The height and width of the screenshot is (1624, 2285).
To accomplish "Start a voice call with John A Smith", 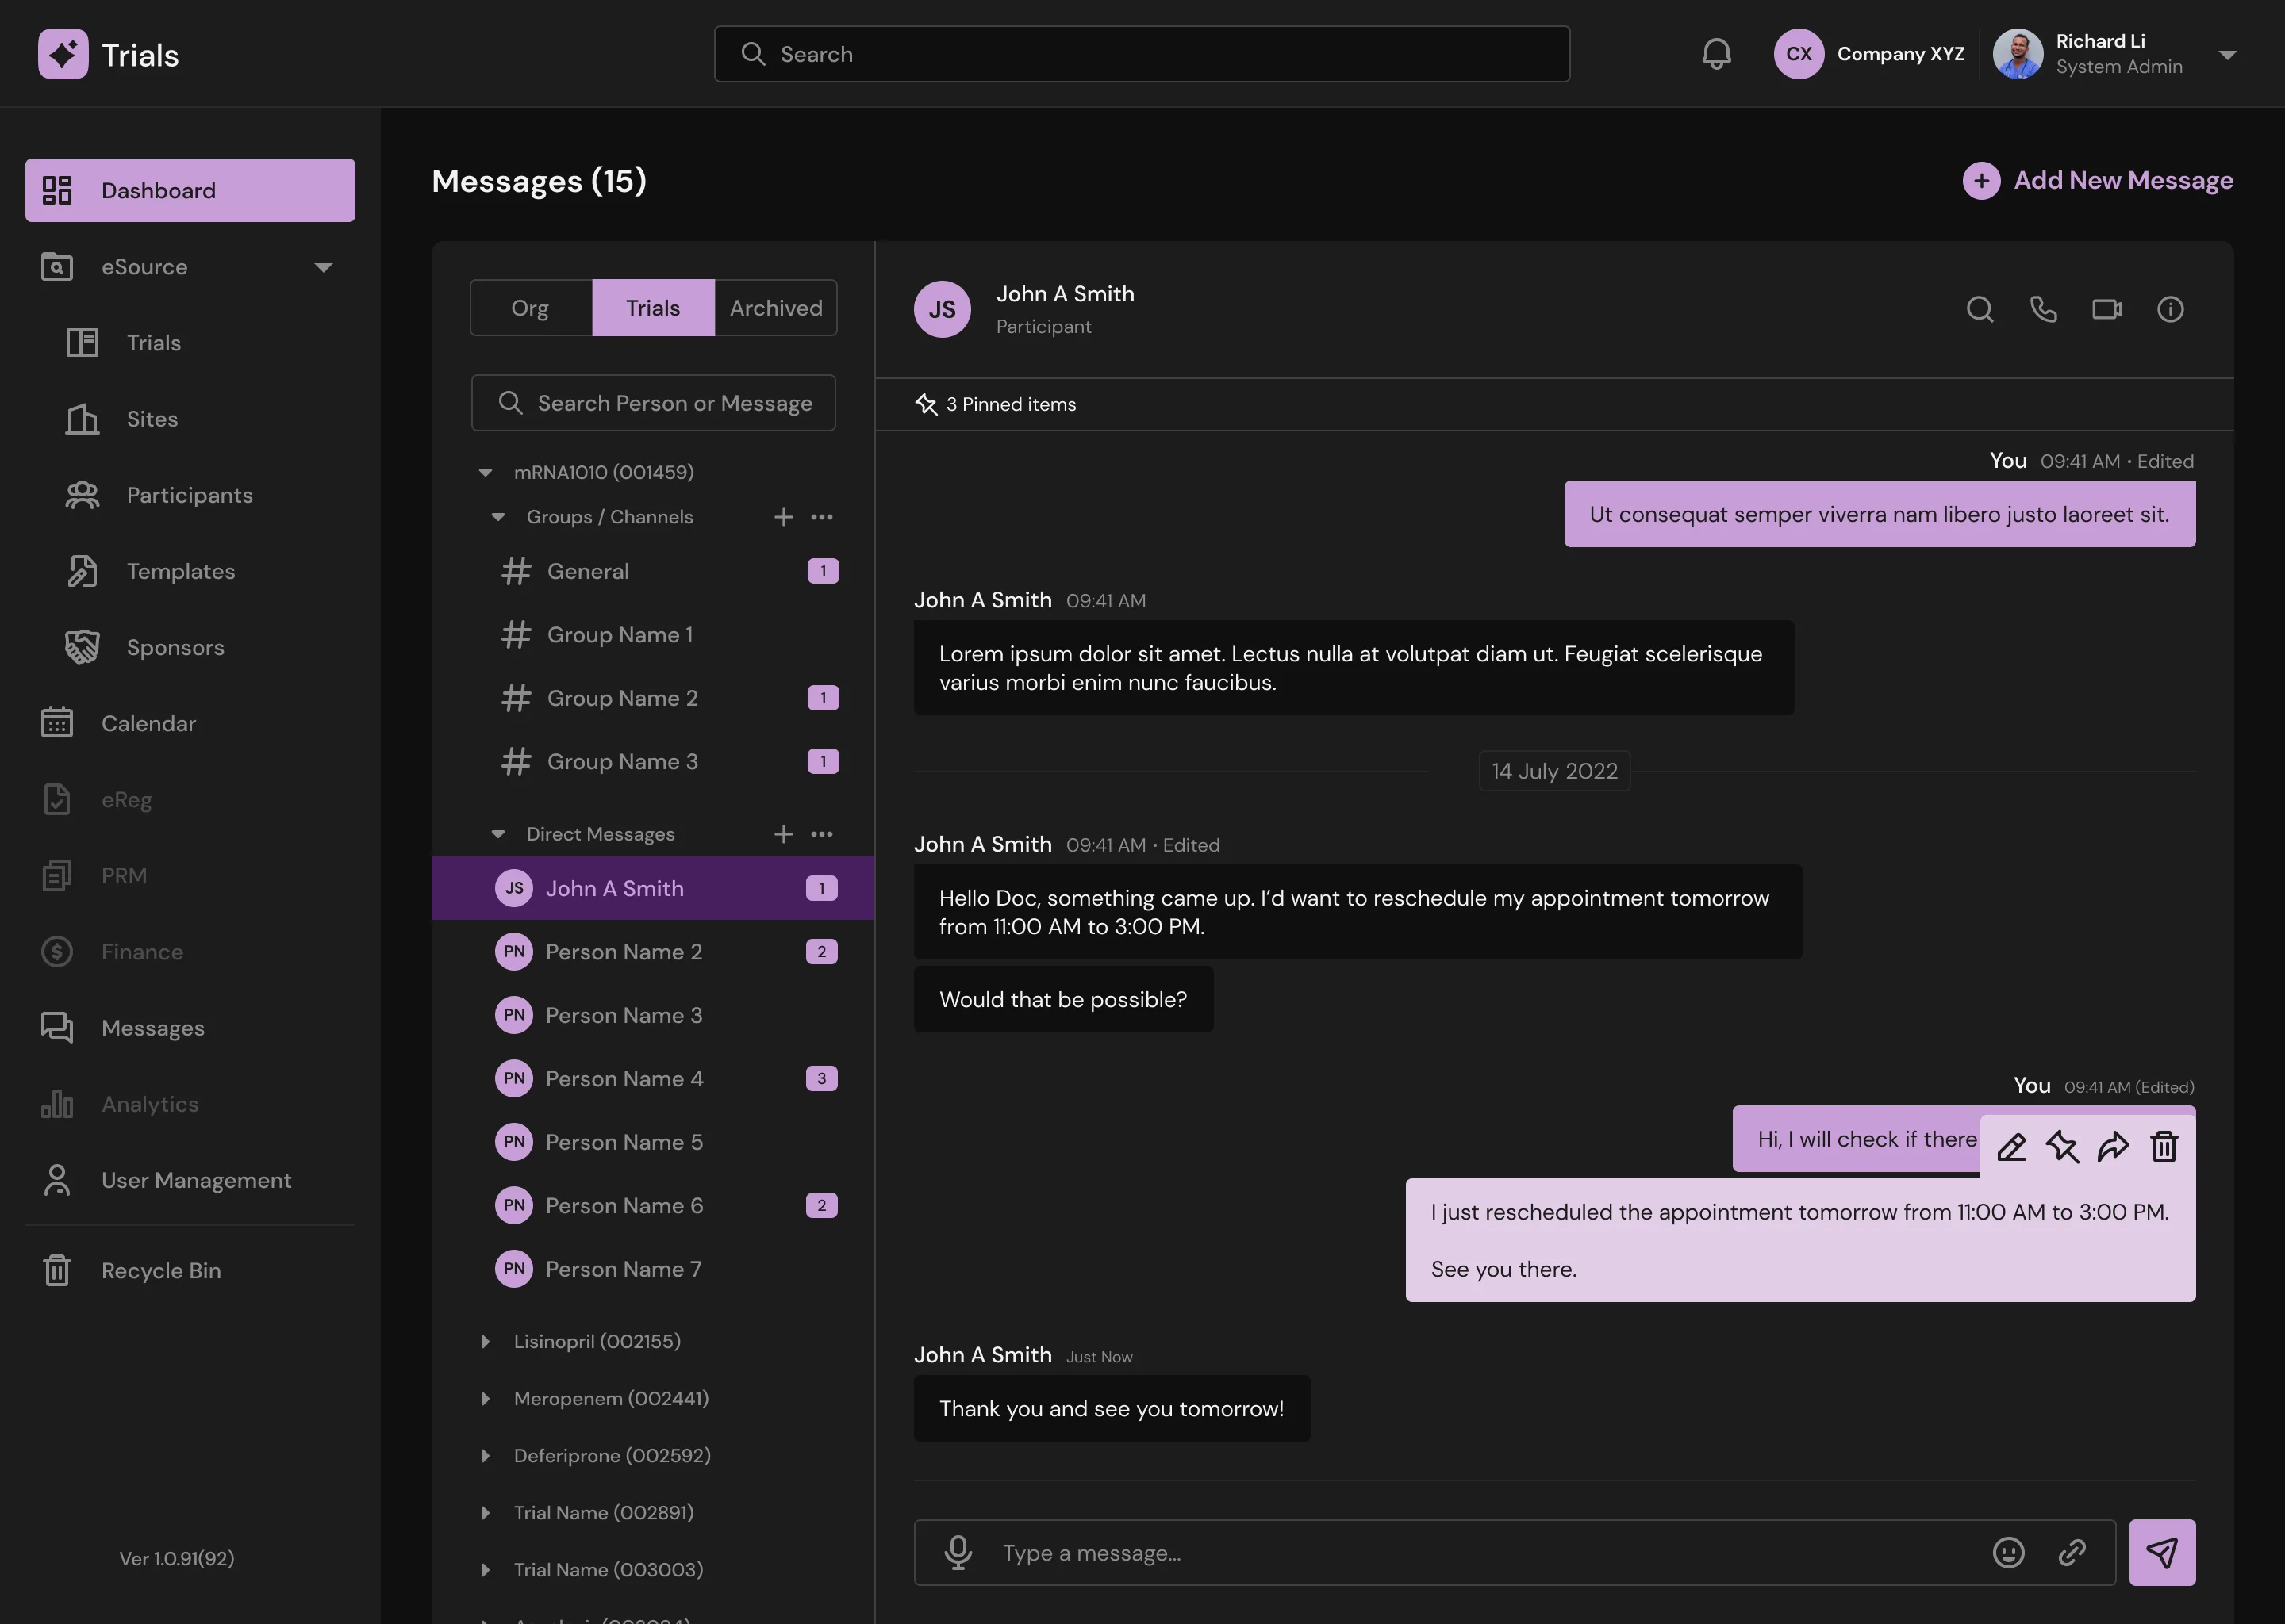I will coord(2043,309).
